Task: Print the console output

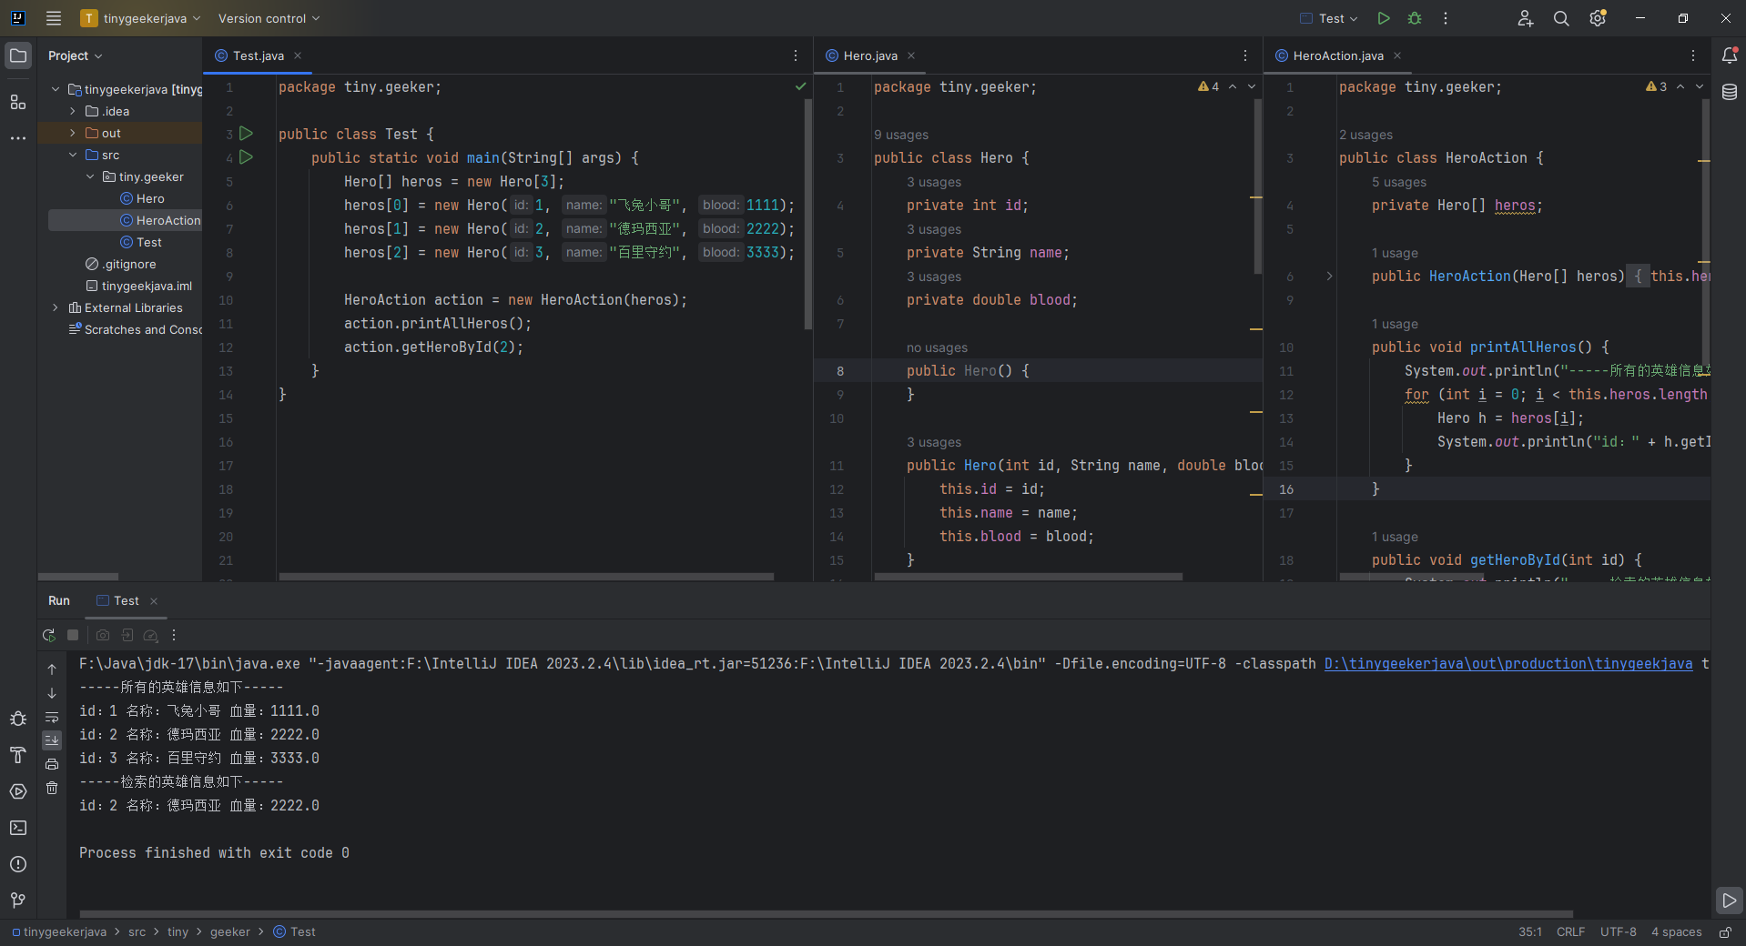Action: (x=52, y=764)
